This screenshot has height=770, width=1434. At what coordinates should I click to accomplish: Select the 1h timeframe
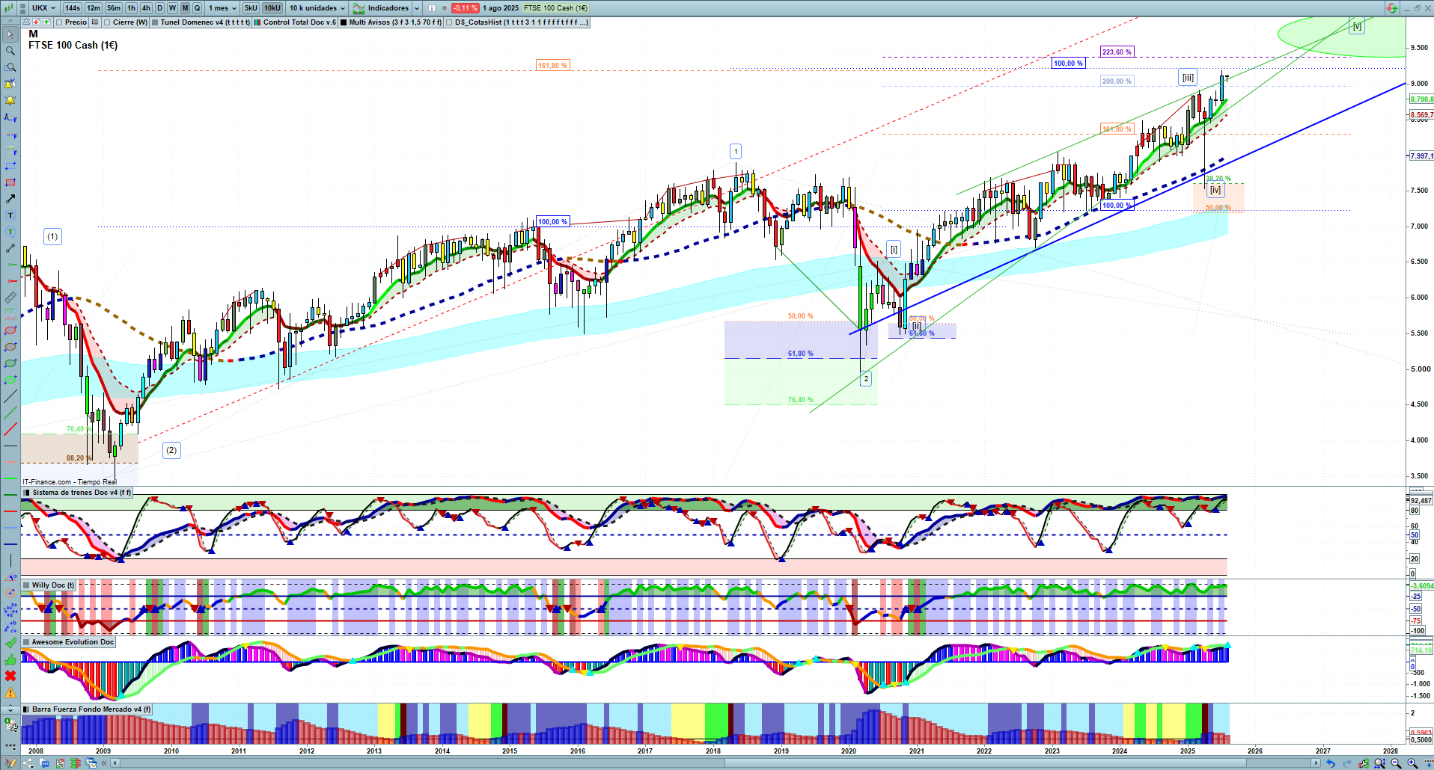click(x=132, y=8)
